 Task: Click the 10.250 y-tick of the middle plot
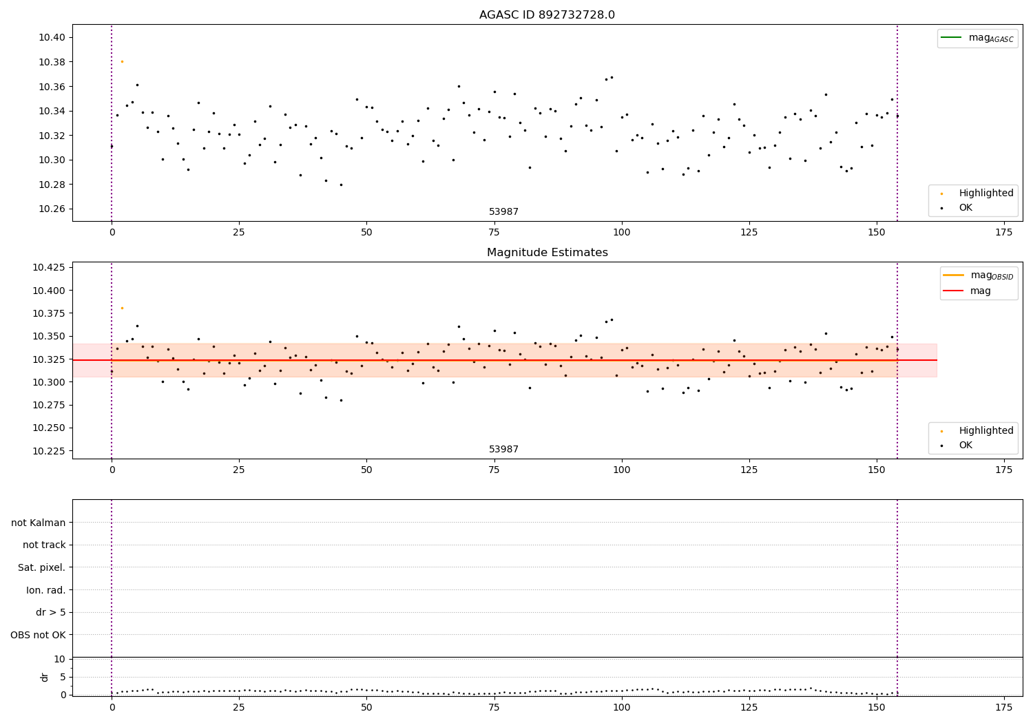click(x=50, y=428)
